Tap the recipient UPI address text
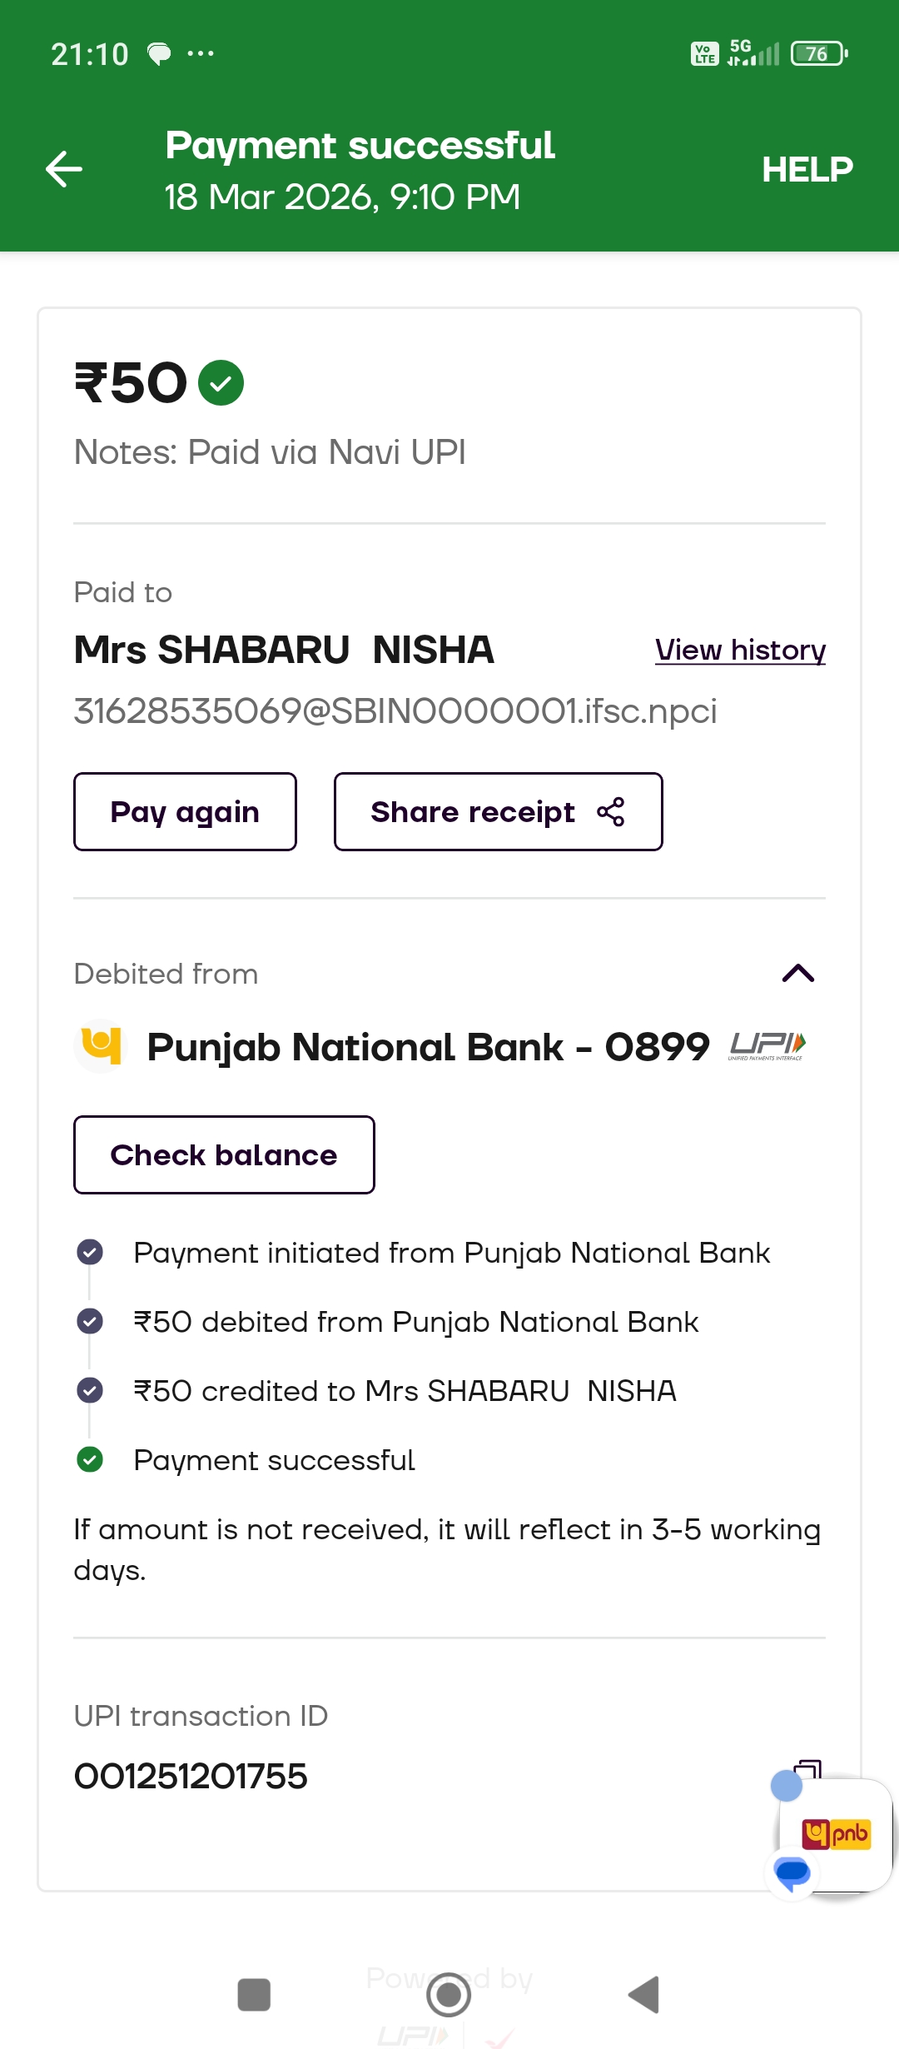Screen dimensions: 899x2049 (395, 711)
